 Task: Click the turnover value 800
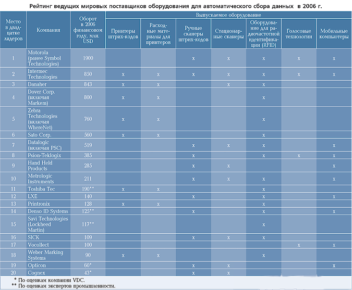click(88, 97)
